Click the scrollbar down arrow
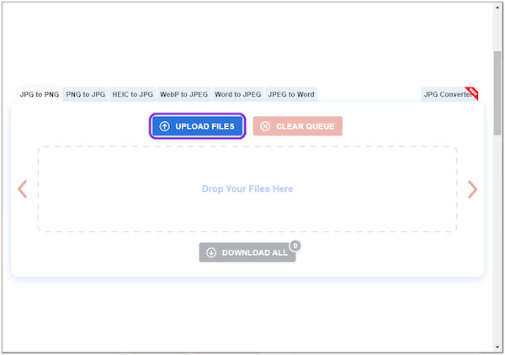Screen dimensions: 505x355 pyautogui.click(x=497, y=347)
